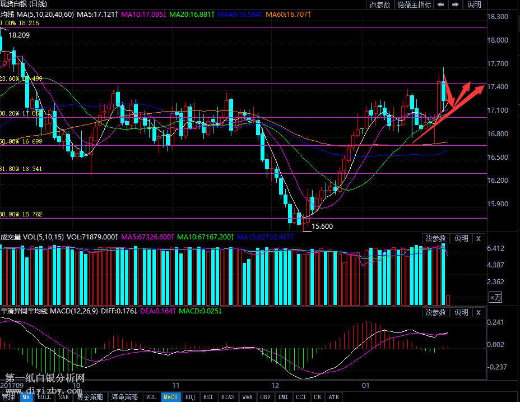Click 说明 in the MACD panel
The height and width of the screenshot is (402, 520).
[x=461, y=312]
